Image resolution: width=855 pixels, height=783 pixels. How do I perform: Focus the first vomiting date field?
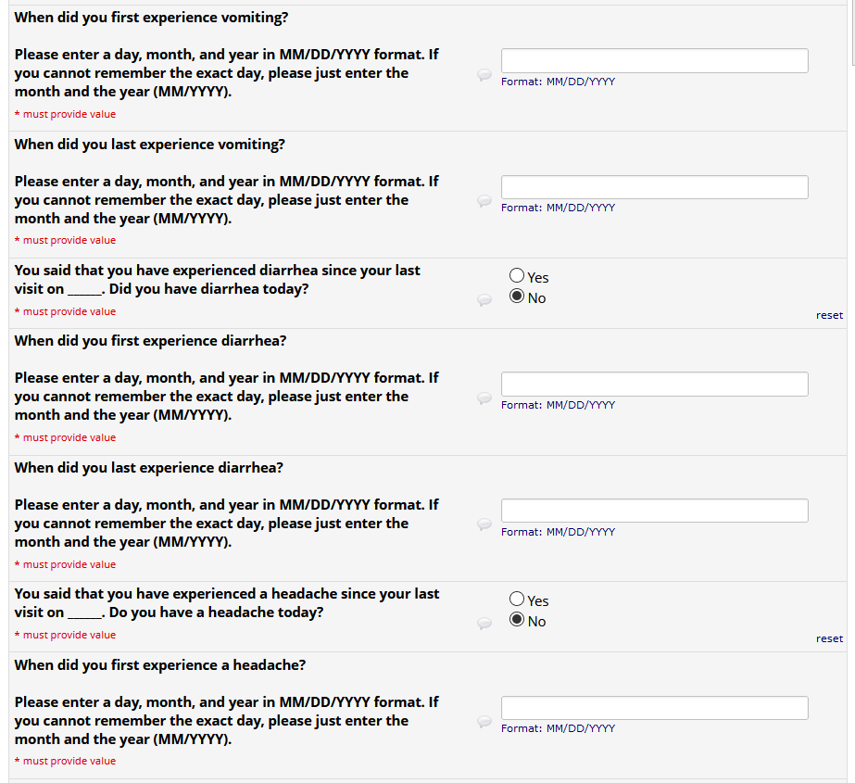pyautogui.click(x=654, y=61)
